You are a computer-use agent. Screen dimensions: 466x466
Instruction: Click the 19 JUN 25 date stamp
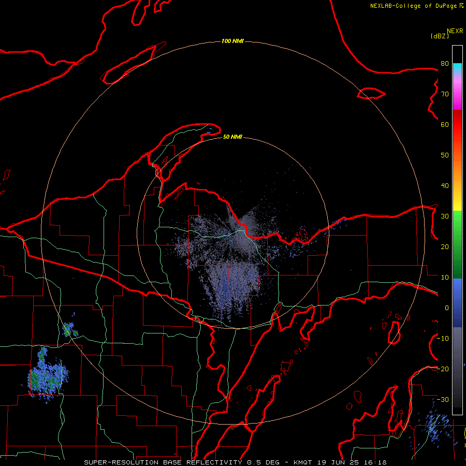tap(339, 462)
